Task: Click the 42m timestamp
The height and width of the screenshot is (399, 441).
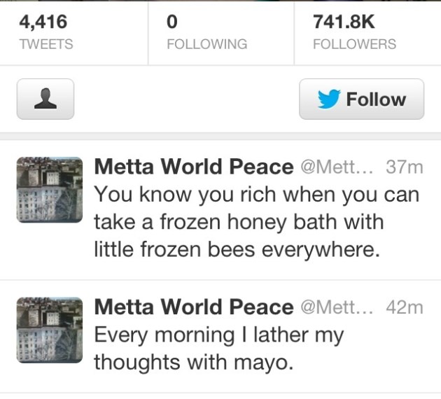Action: point(405,307)
